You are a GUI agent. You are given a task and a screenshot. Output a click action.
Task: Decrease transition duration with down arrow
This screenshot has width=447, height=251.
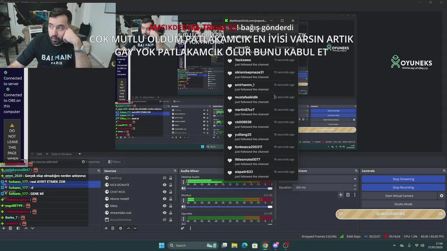pyautogui.click(x=355, y=189)
